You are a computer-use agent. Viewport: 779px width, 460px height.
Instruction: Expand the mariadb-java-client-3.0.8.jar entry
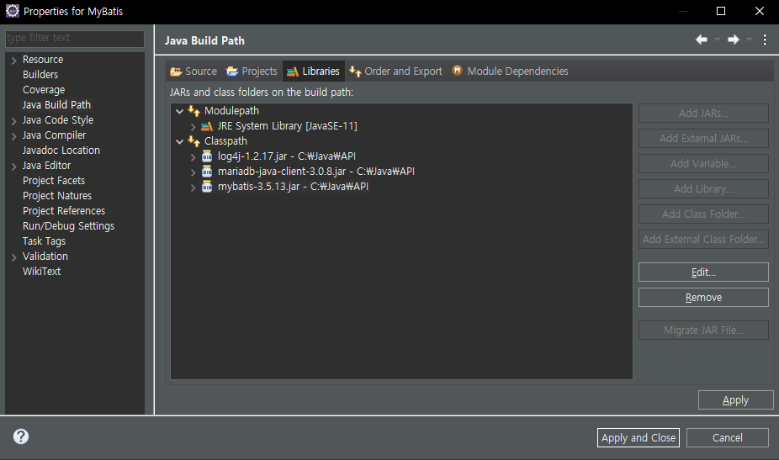193,172
